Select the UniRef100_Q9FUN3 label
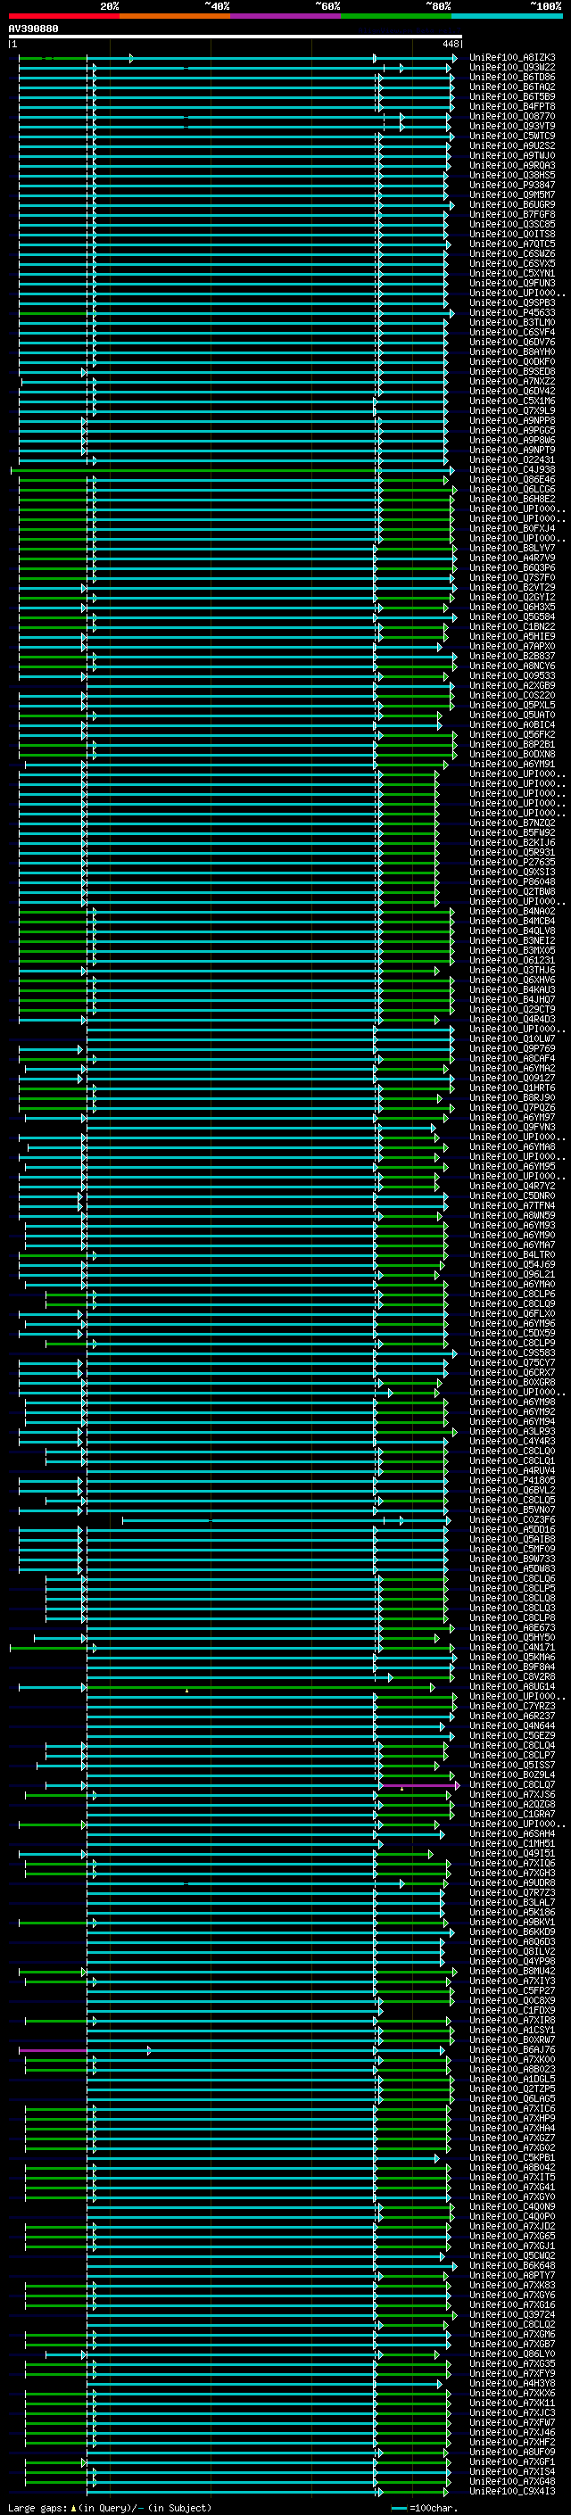The width and height of the screenshot is (571, 2515). 512,283
